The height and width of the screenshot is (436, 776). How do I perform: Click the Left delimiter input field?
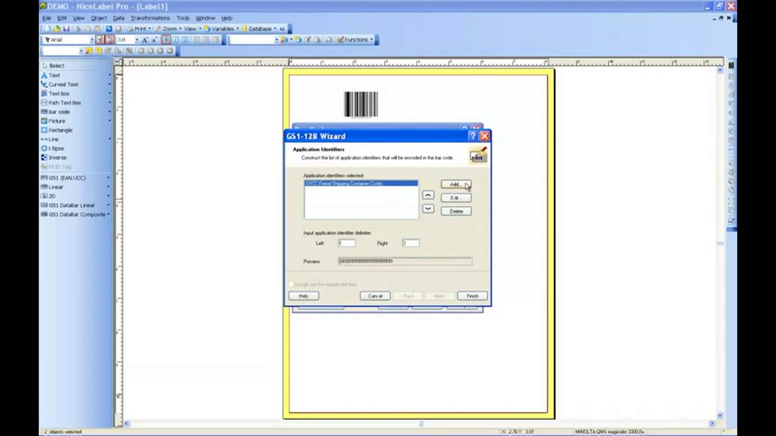coord(347,243)
